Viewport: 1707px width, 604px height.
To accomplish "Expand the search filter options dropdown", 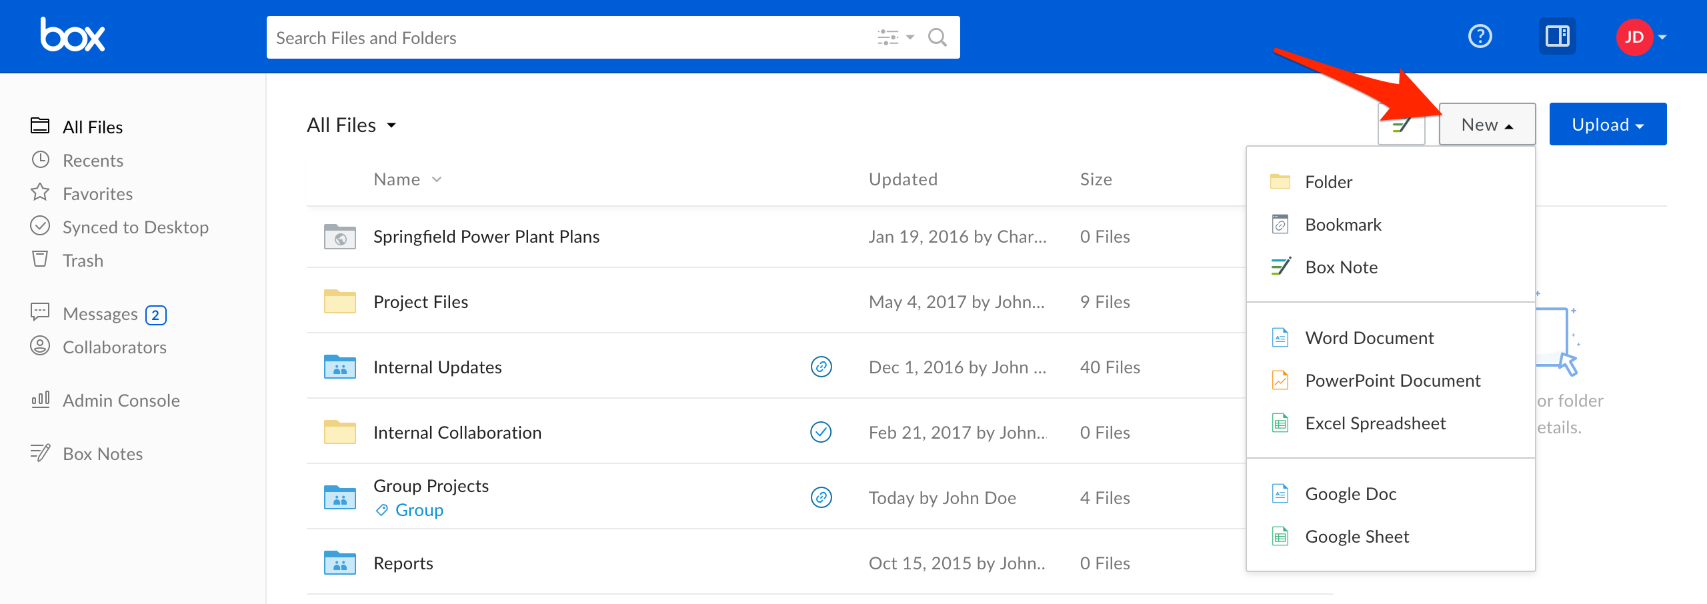I will pos(895,37).
